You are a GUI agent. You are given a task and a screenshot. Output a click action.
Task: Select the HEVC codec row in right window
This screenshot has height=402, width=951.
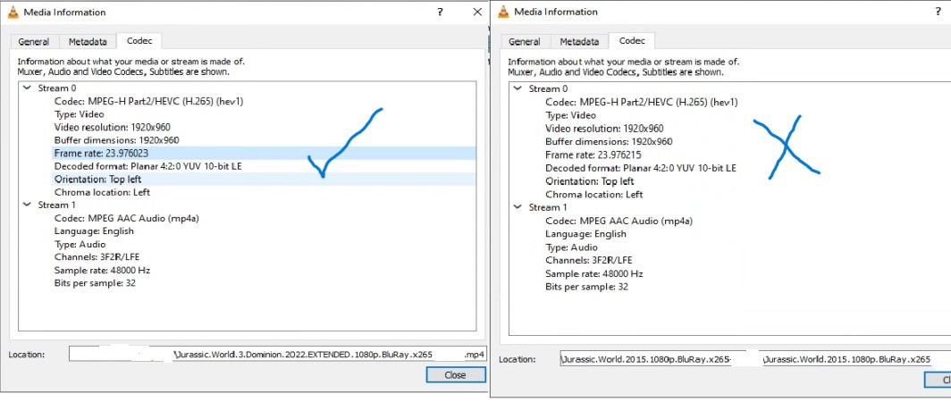[640, 102]
